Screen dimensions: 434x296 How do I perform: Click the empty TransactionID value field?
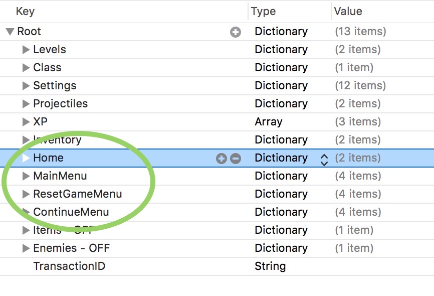[381, 266]
